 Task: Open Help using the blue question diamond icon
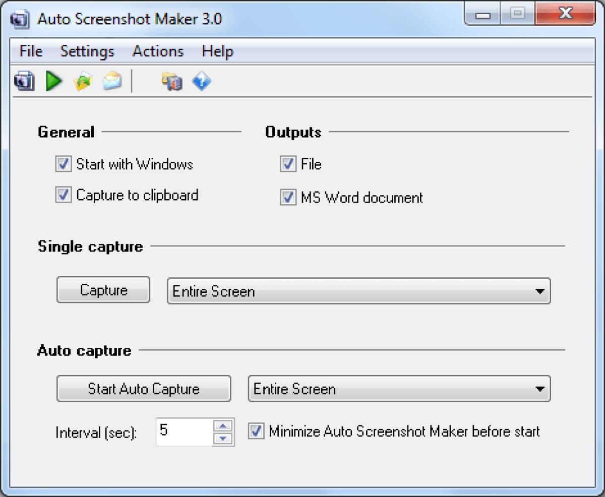coord(202,81)
